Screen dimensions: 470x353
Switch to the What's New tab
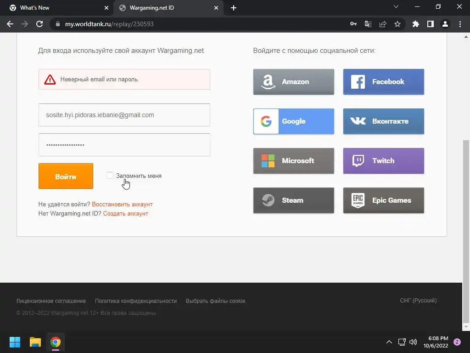(x=57, y=8)
